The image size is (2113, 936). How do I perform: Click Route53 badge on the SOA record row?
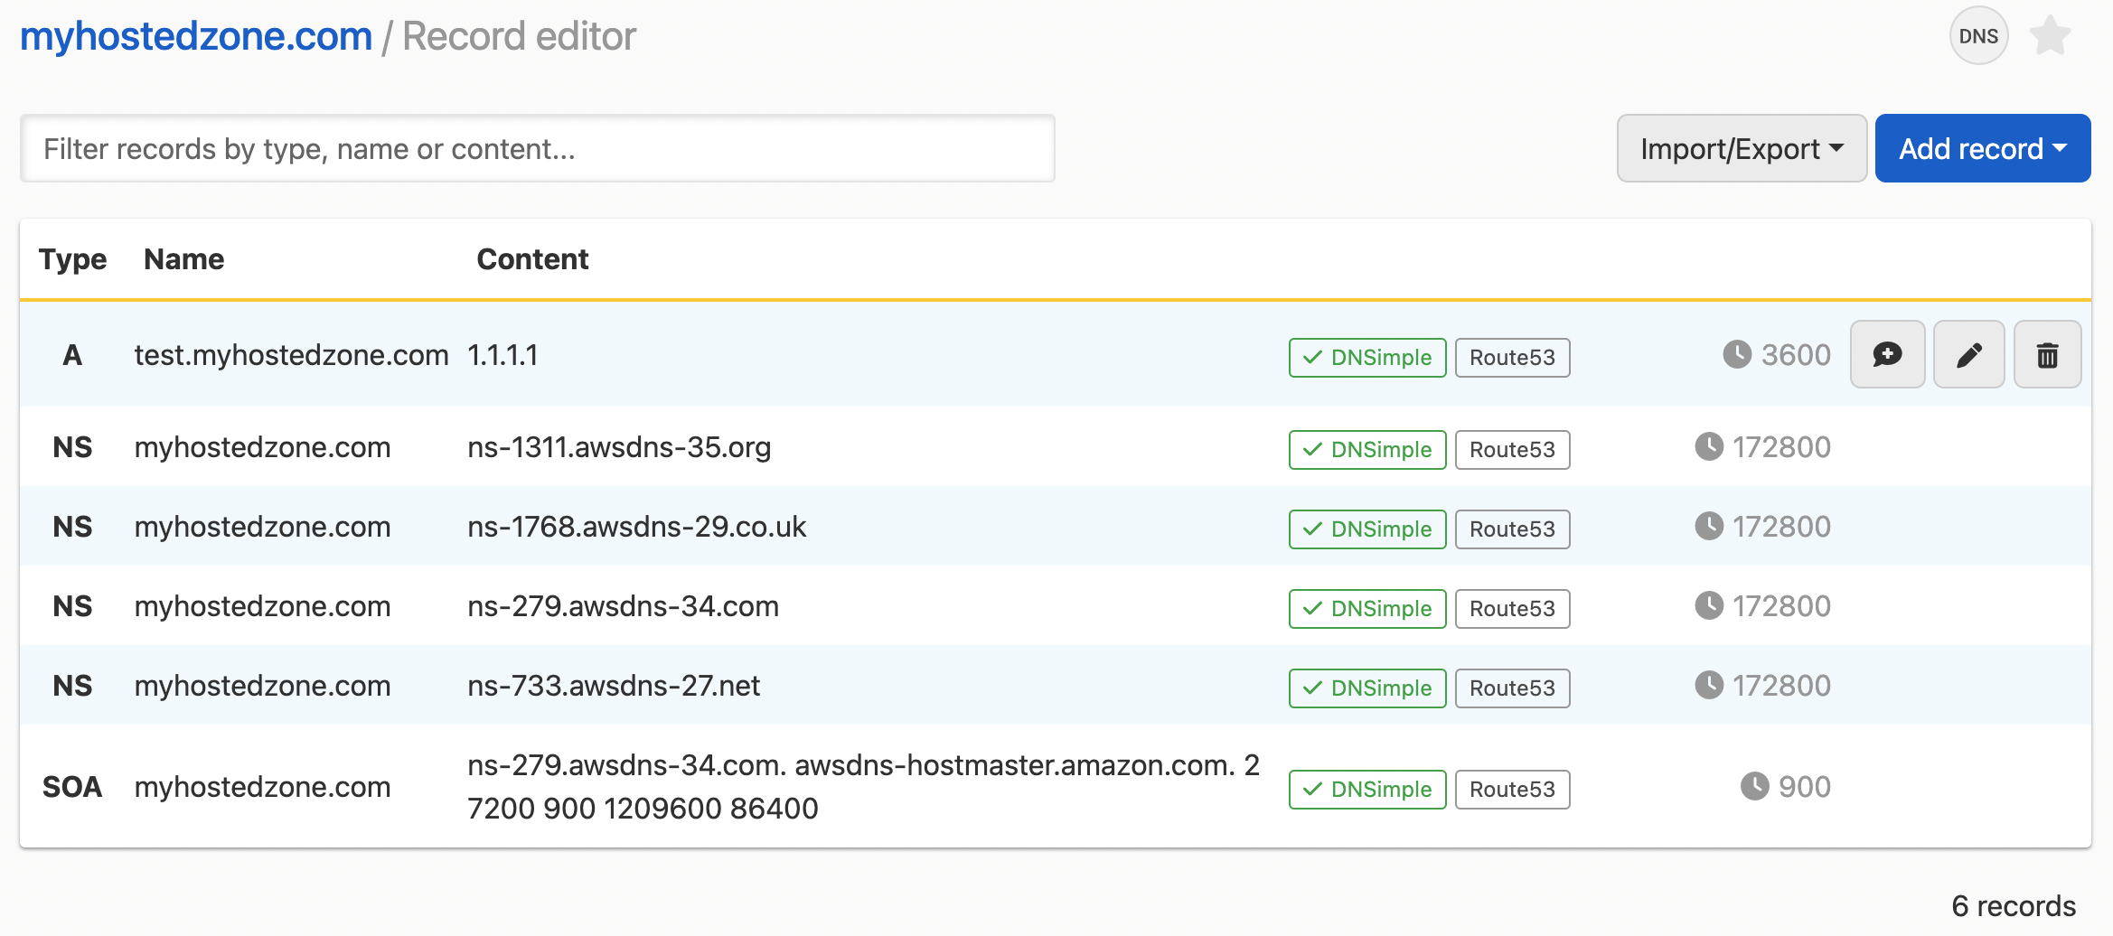coord(1512,790)
